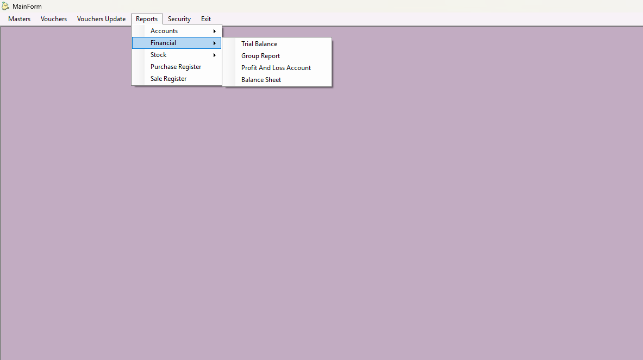This screenshot has height=360, width=643.
Task: Open Profit And Loss Account report
Action: click(277, 67)
